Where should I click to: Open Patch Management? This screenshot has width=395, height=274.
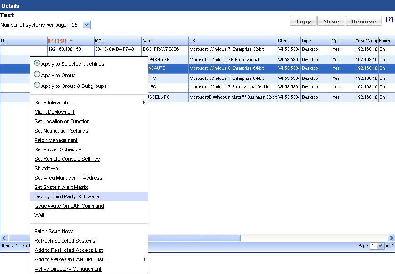(x=56, y=140)
